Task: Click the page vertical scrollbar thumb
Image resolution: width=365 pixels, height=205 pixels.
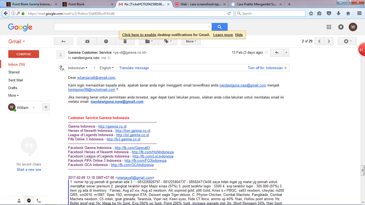Action: [x=363, y=170]
